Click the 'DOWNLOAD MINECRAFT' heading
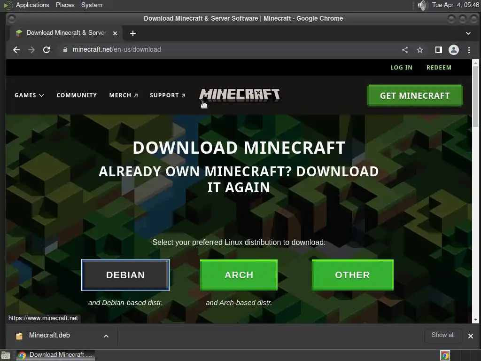The width and height of the screenshot is (481, 361). coord(239,148)
